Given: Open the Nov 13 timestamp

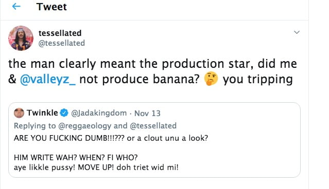Looking at the screenshot, I should coord(147,113).
